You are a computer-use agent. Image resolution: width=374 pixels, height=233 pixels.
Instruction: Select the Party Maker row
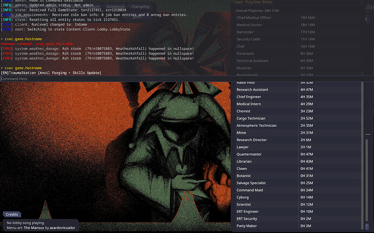coord(298,226)
